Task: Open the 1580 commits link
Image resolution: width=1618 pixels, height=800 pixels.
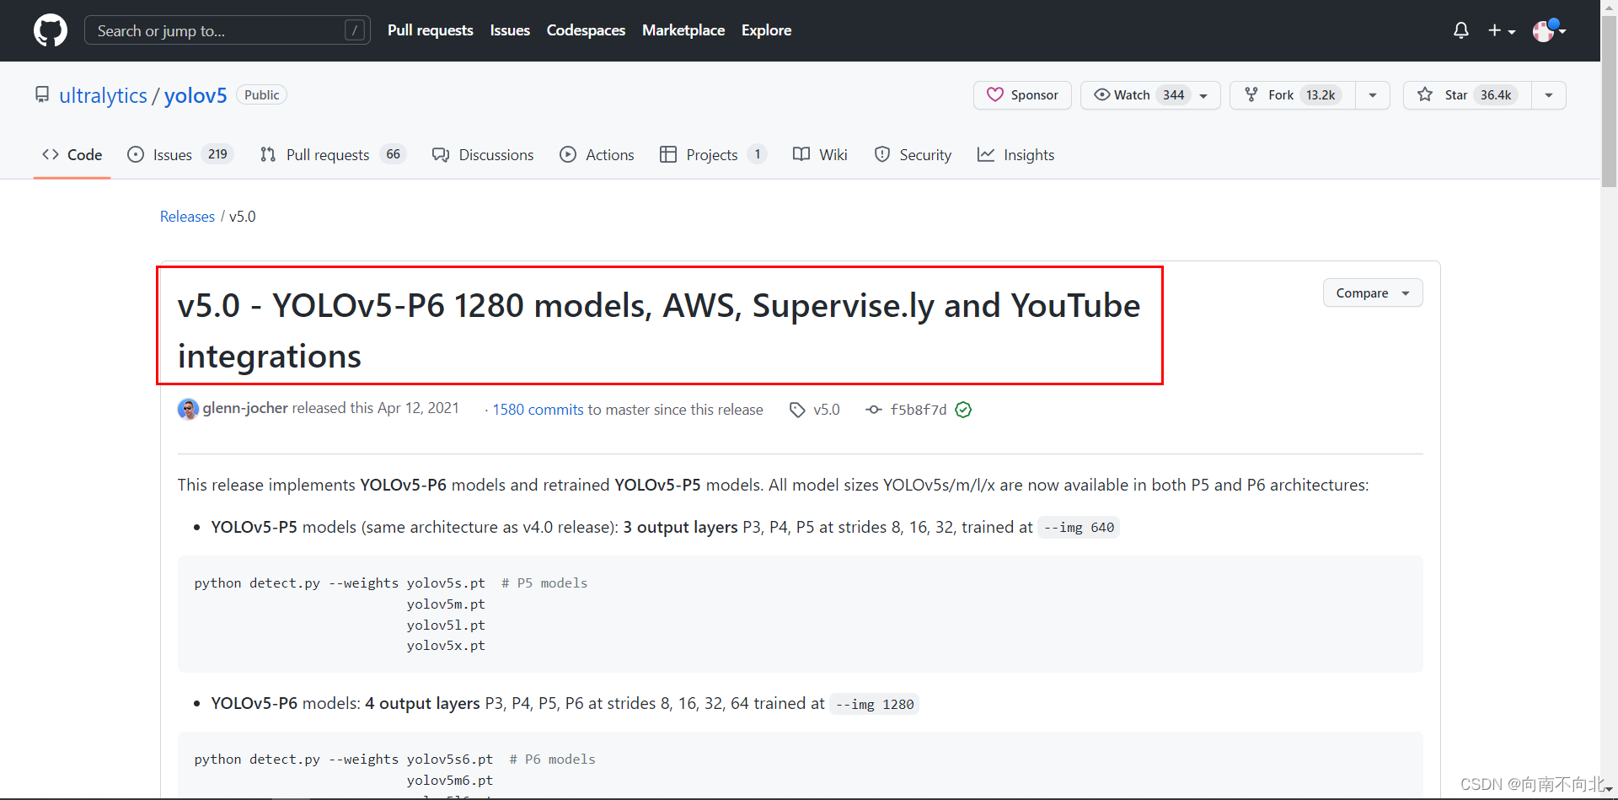Action: pos(538,409)
